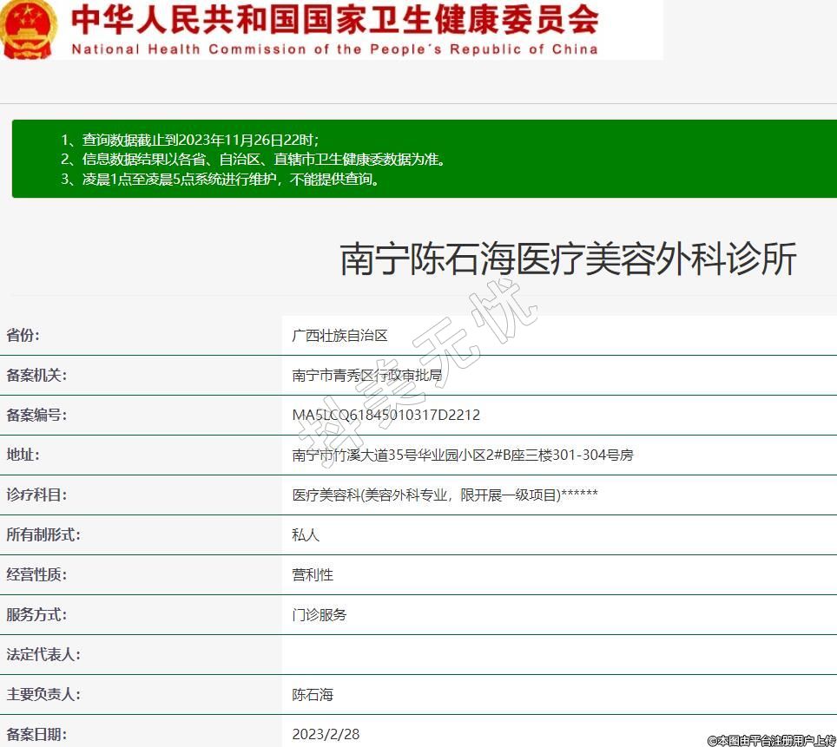Screen dimensions: 837x747
Task: Click the record number MA5LCQ61845010317D2212
Action: [x=386, y=416]
